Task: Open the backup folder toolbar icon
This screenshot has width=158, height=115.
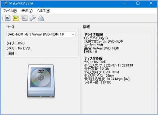Action: click(x=16, y=18)
